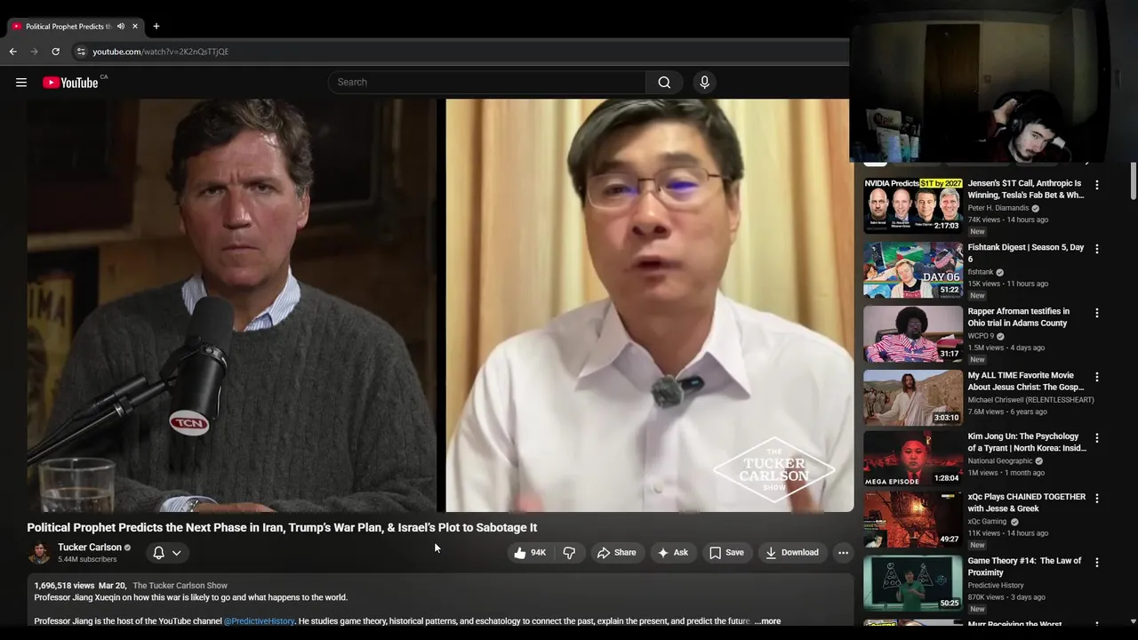Open xQc Chained Together thumbnail

913,519
